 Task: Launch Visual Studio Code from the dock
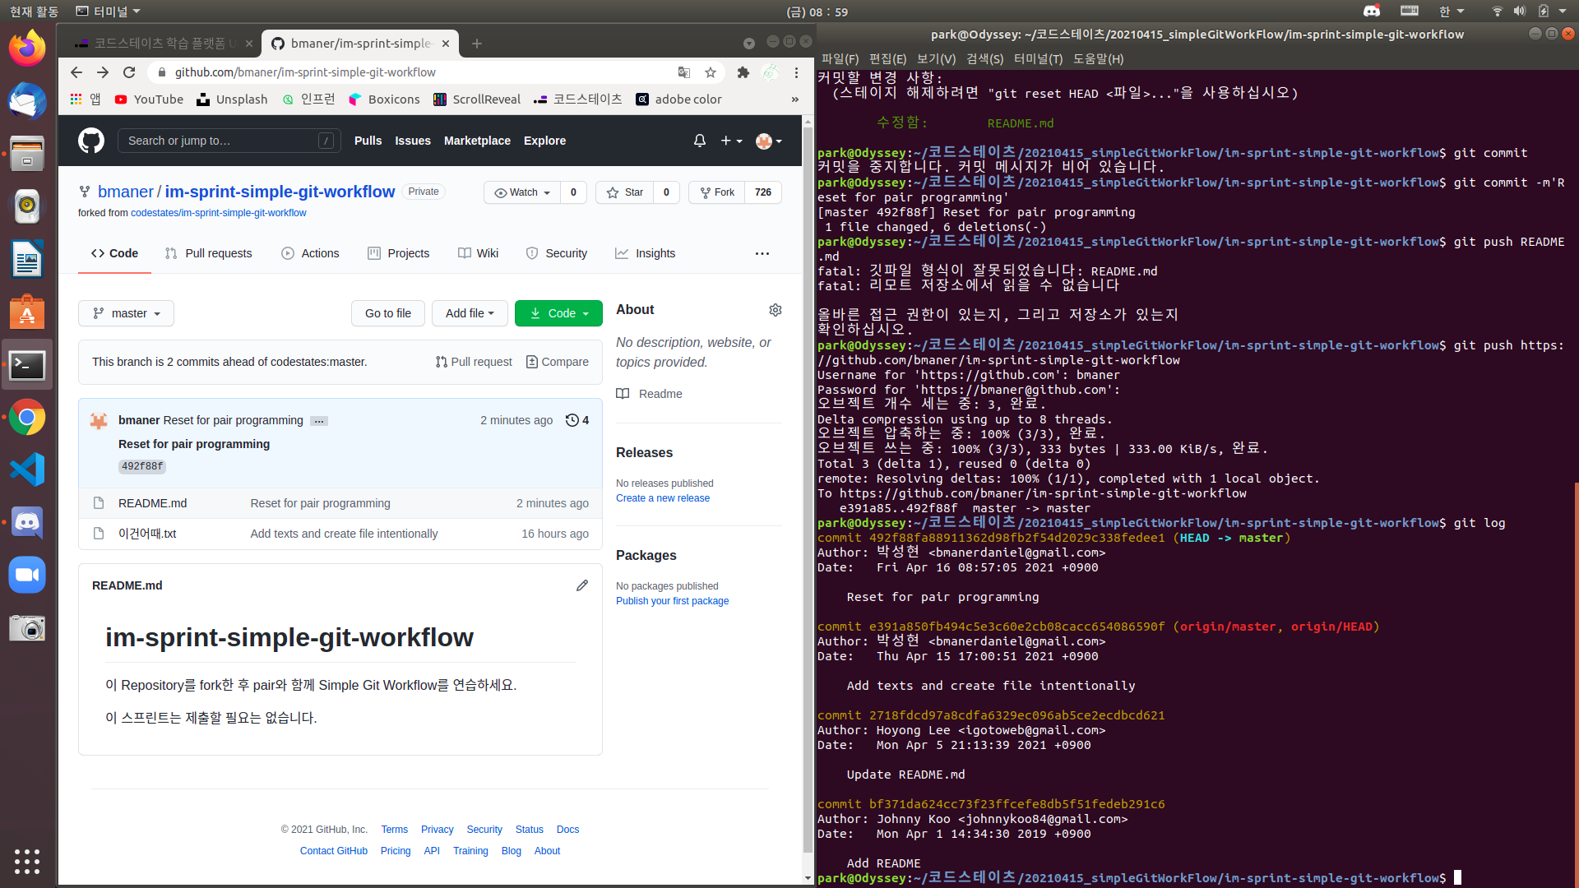click(x=27, y=469)
